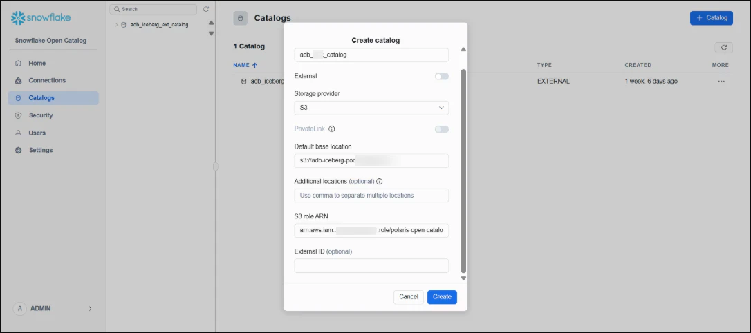Image resolution: width=751 pixels, height=333 pixels.
Task: Edit the catalog name field
Action: [x=371, y=55]
